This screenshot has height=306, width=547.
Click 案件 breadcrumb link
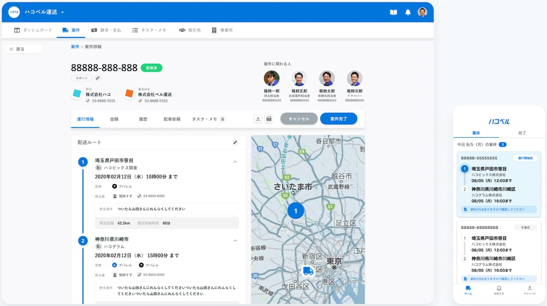click(75, 47)
